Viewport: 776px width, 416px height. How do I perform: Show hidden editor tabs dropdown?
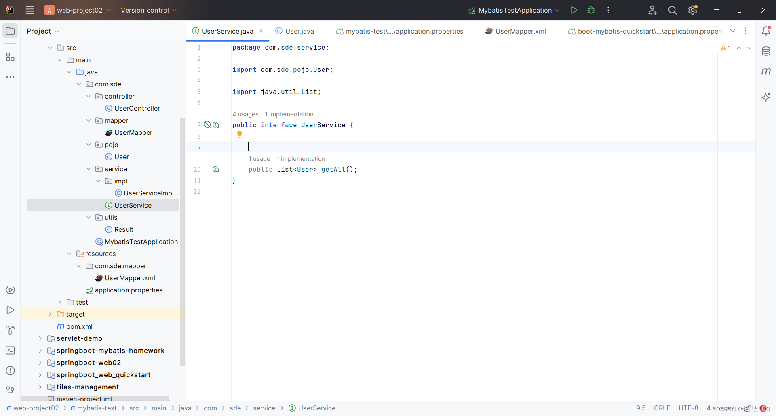[x=733, y=31]
